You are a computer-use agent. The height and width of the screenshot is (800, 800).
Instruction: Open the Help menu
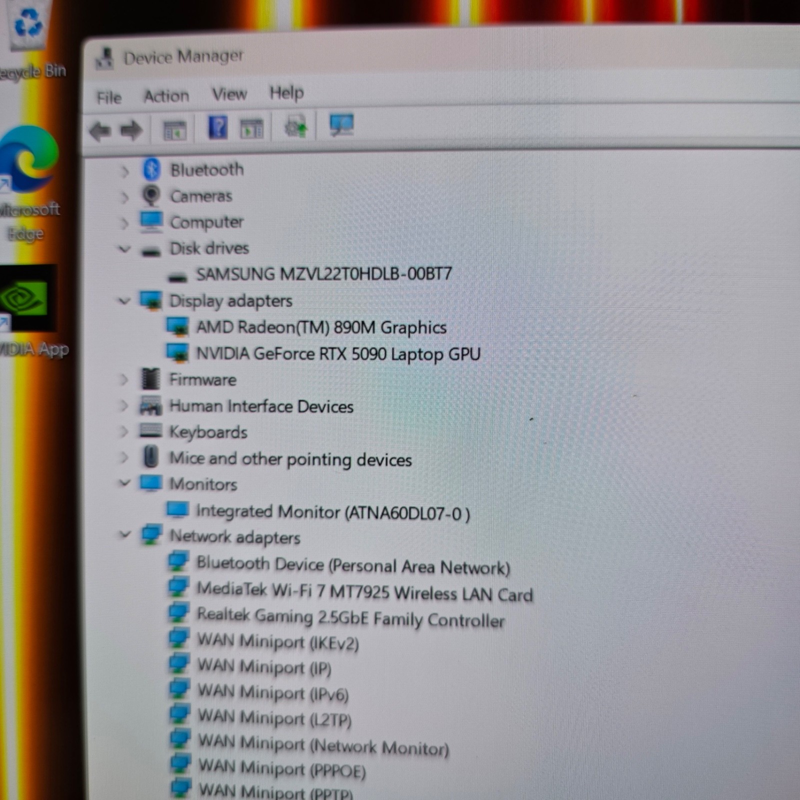tap(286, 92)
